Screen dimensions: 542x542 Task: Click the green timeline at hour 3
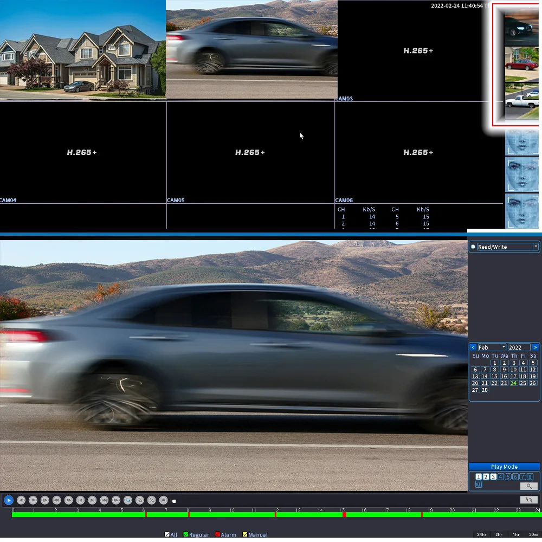78,515
